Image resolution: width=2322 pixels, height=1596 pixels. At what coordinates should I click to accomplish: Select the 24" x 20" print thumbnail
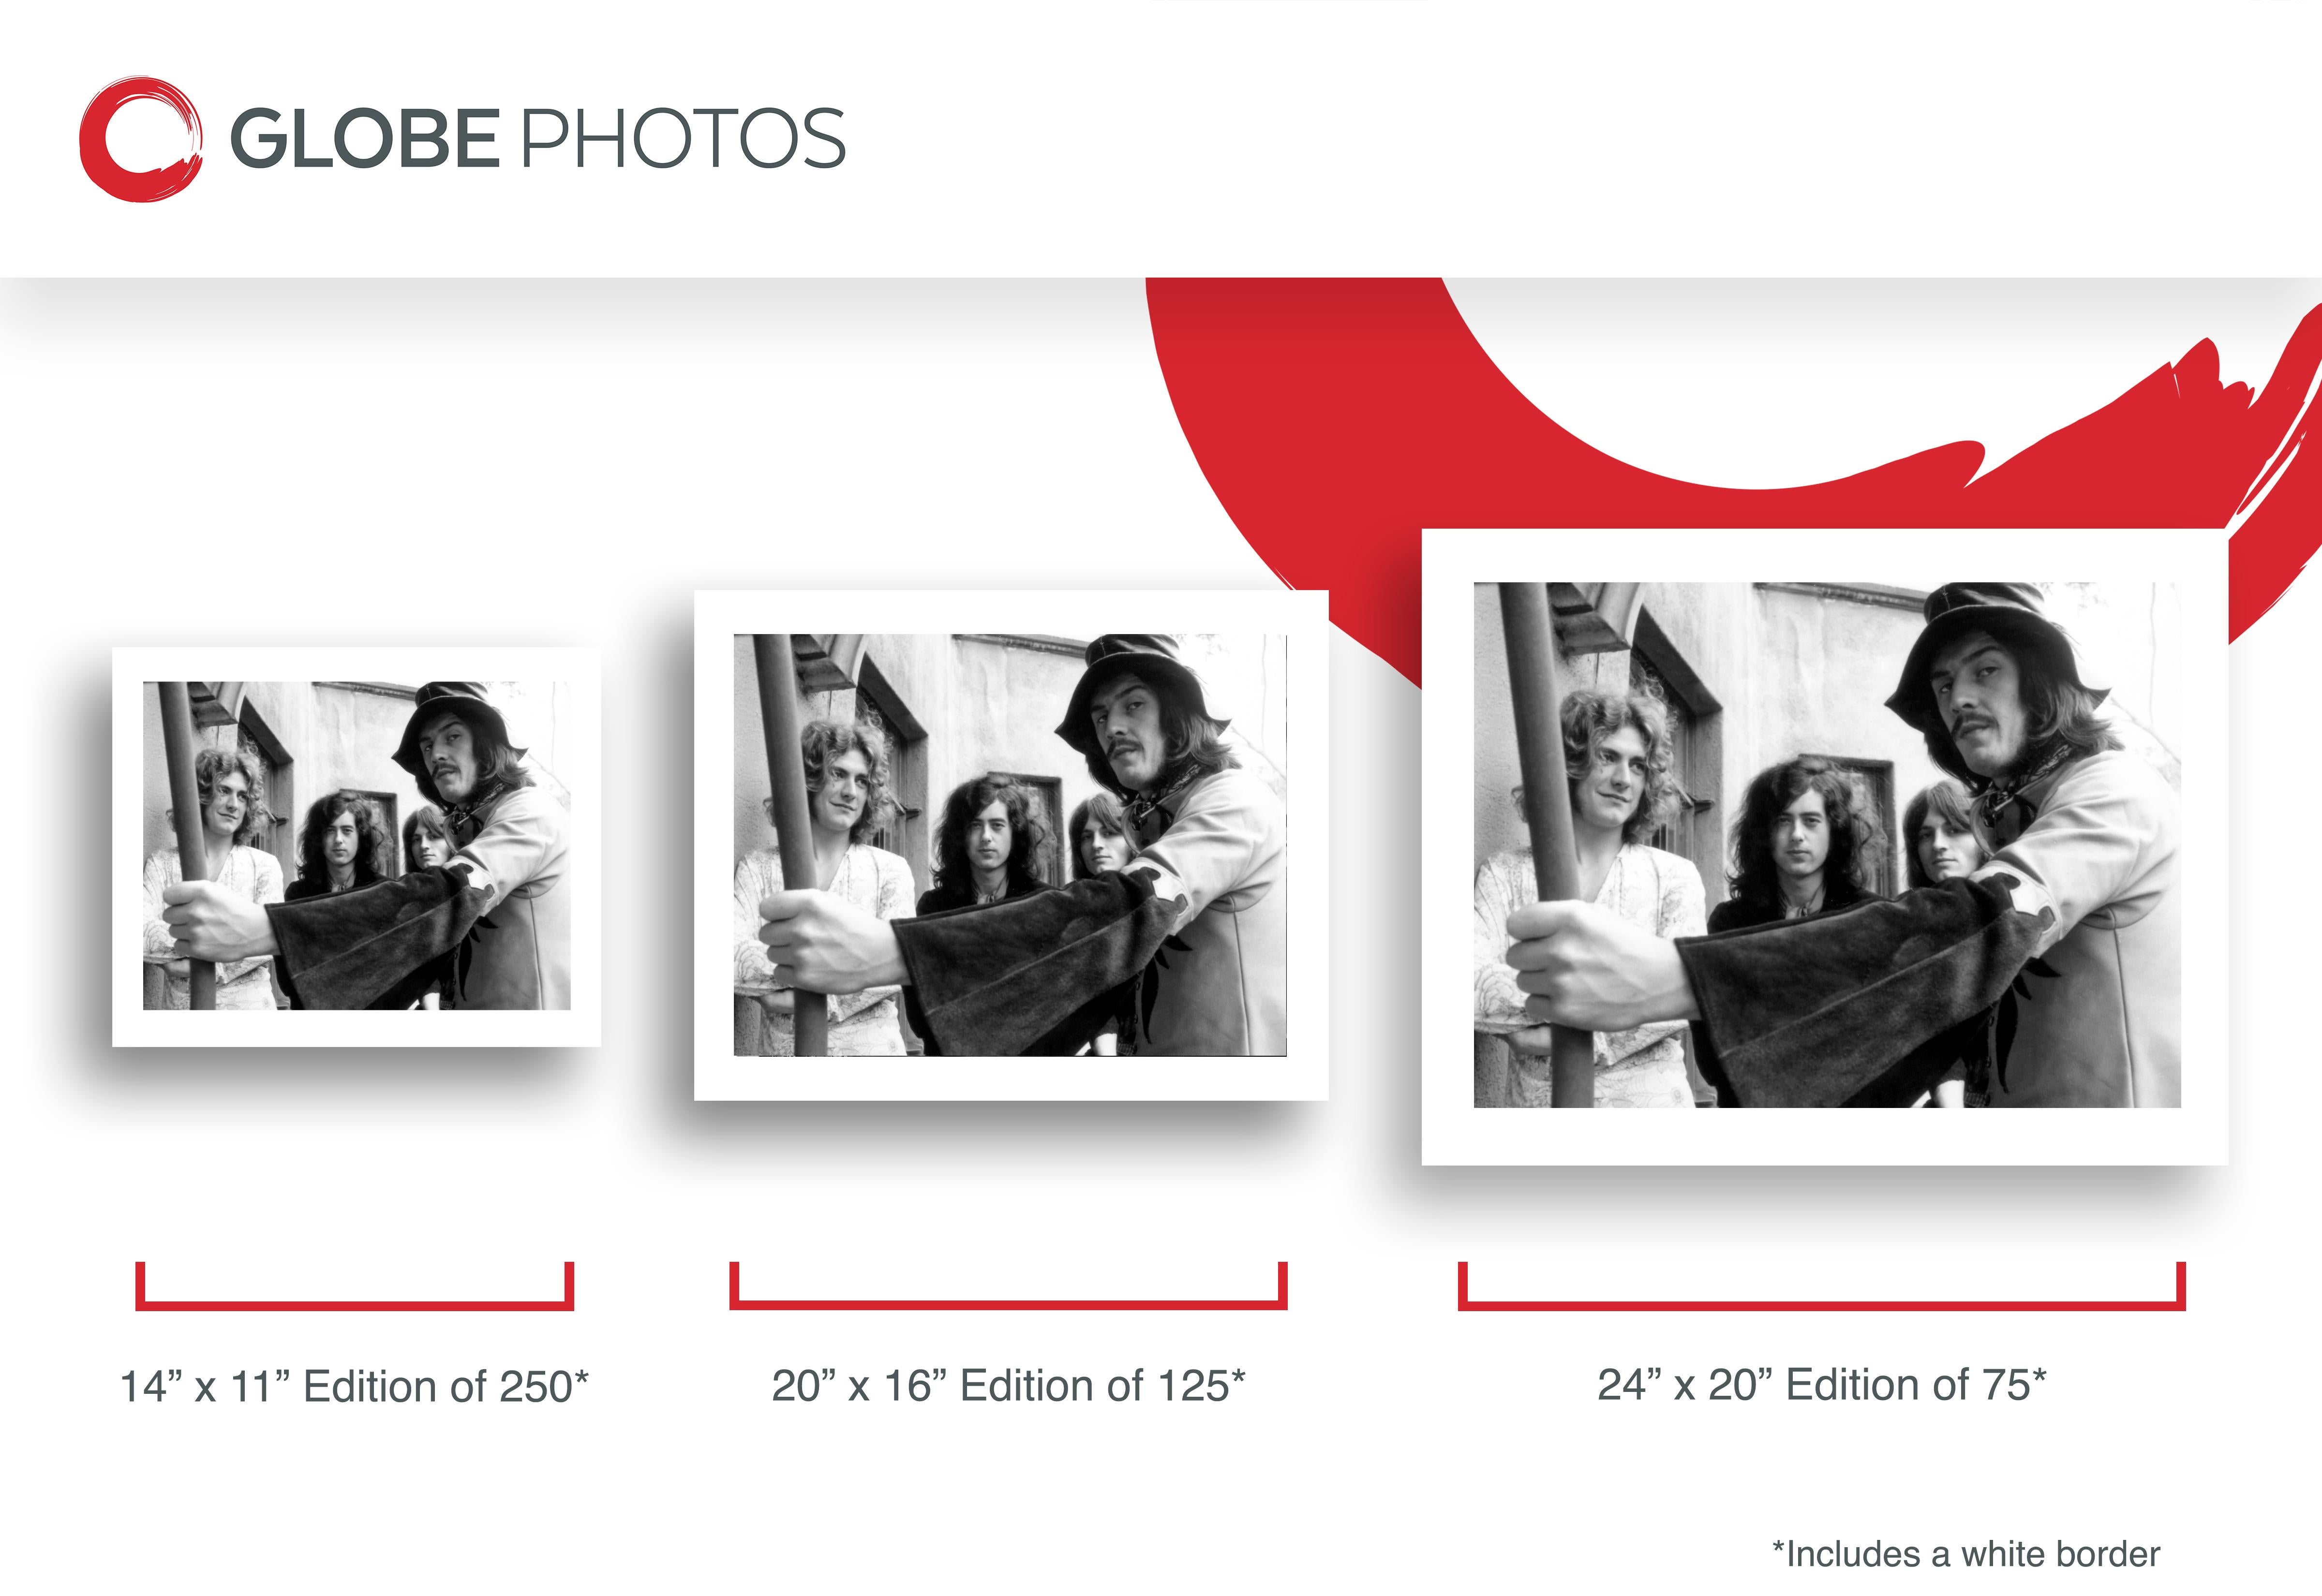click(1825, 846)
